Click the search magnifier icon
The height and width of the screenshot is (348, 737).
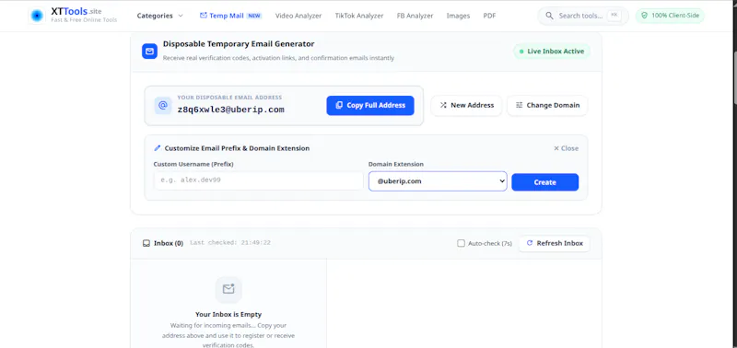tap(549, 16)
